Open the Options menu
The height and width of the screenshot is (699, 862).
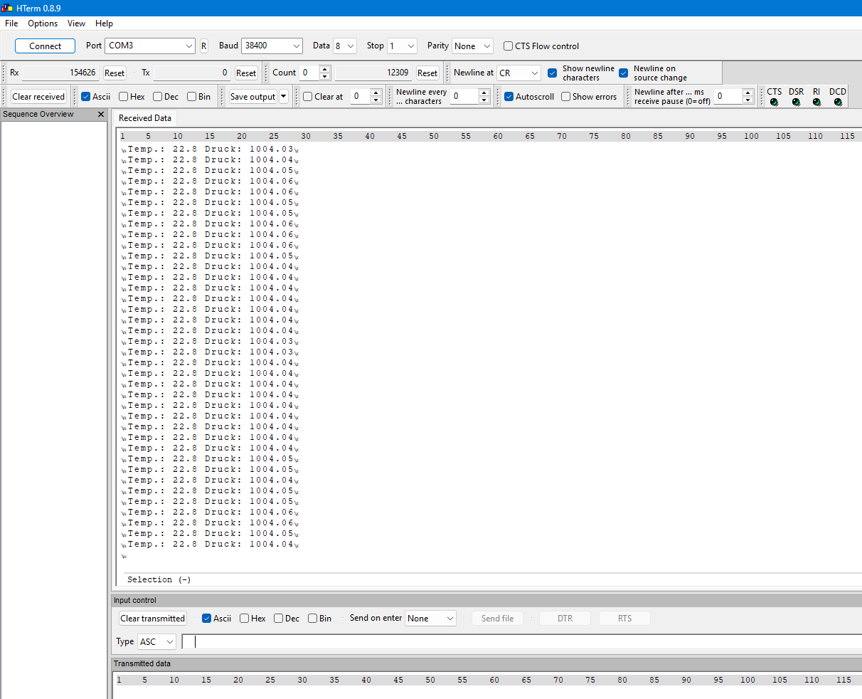(43, 23)
